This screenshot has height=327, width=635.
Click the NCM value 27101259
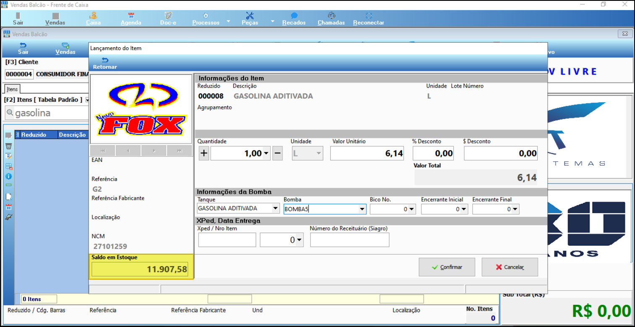point(110,246)
